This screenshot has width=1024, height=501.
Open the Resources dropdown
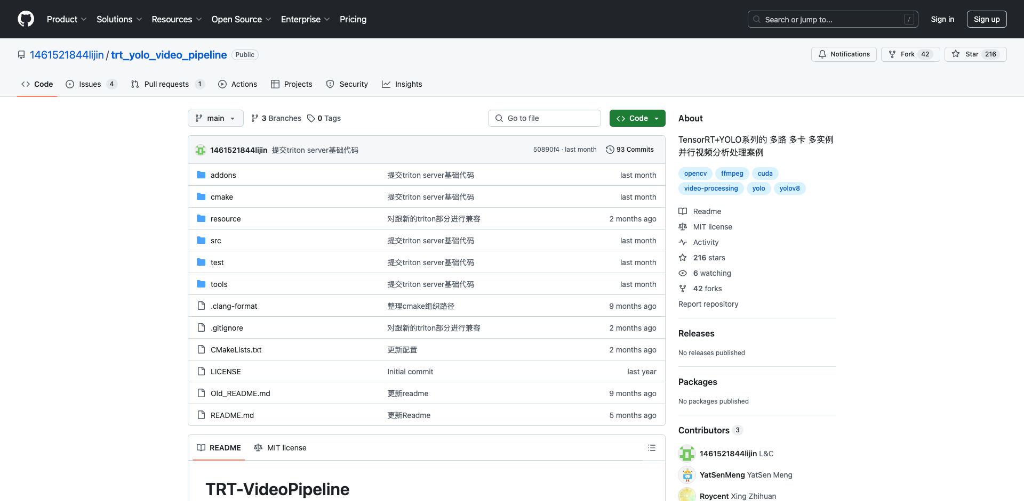(177, 19)
